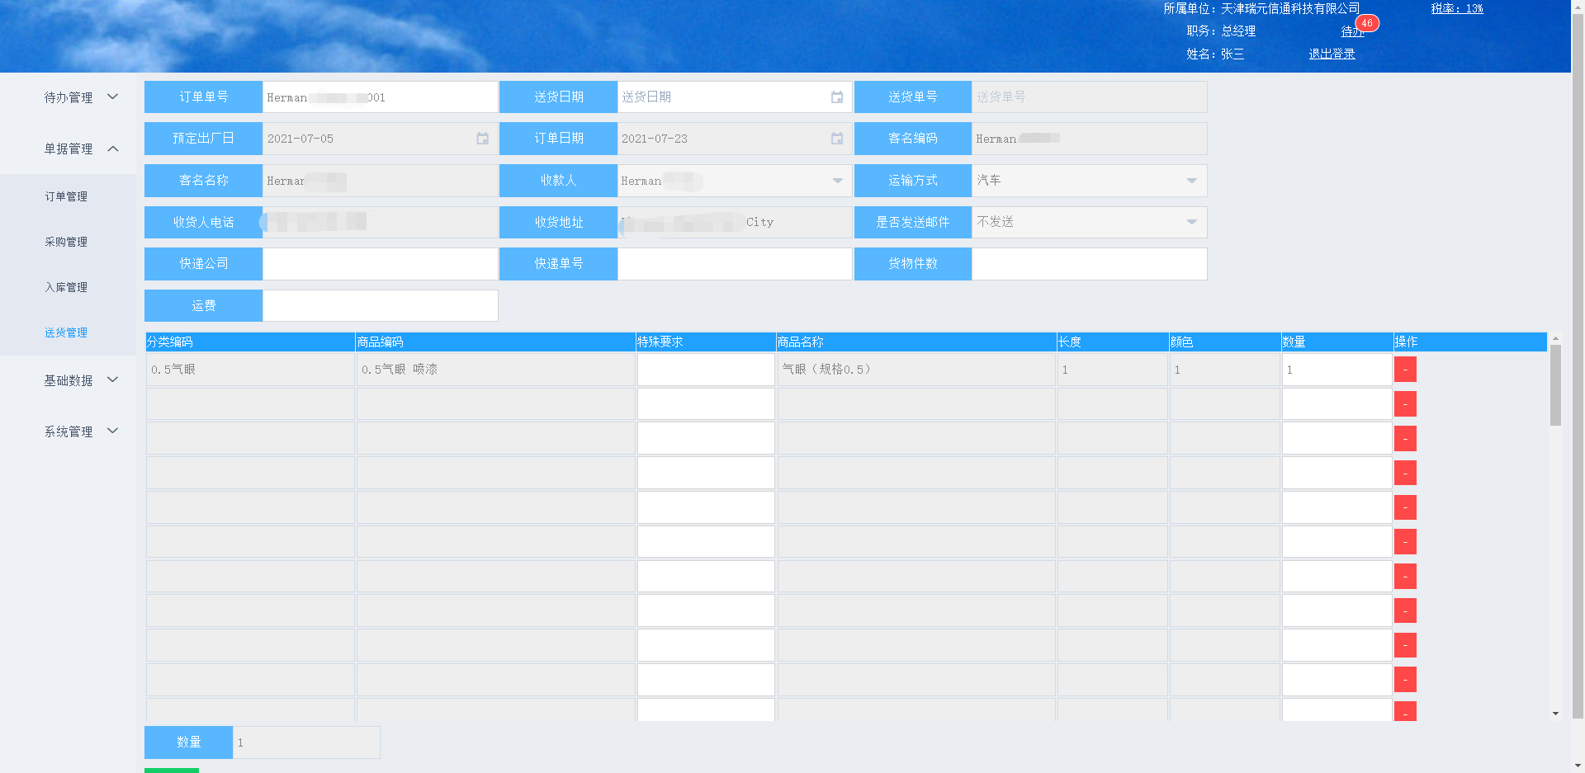Image resolution: width=1585 pixels, height=773 pixels.
Task: Open the 运输方式 dropdown showing 汽车
Action: pos(1190,181)
